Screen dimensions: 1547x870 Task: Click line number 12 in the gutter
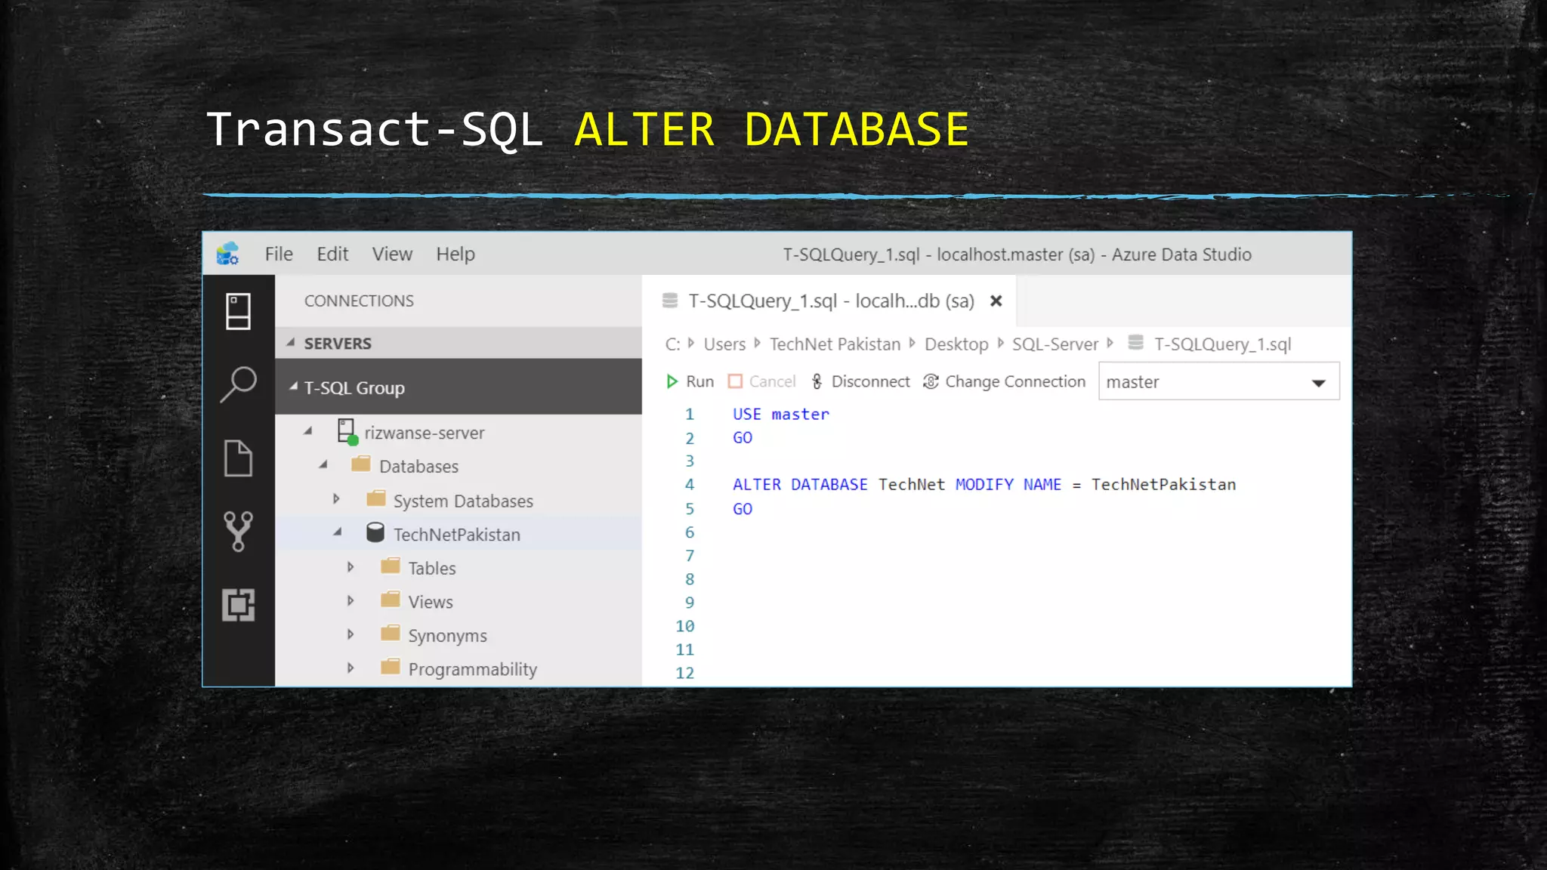click(x=684, y=673)
